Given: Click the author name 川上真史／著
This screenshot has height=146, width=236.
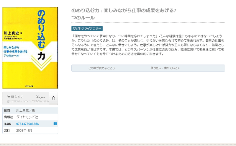Looking at the screenshot, I should click(26, 110).
